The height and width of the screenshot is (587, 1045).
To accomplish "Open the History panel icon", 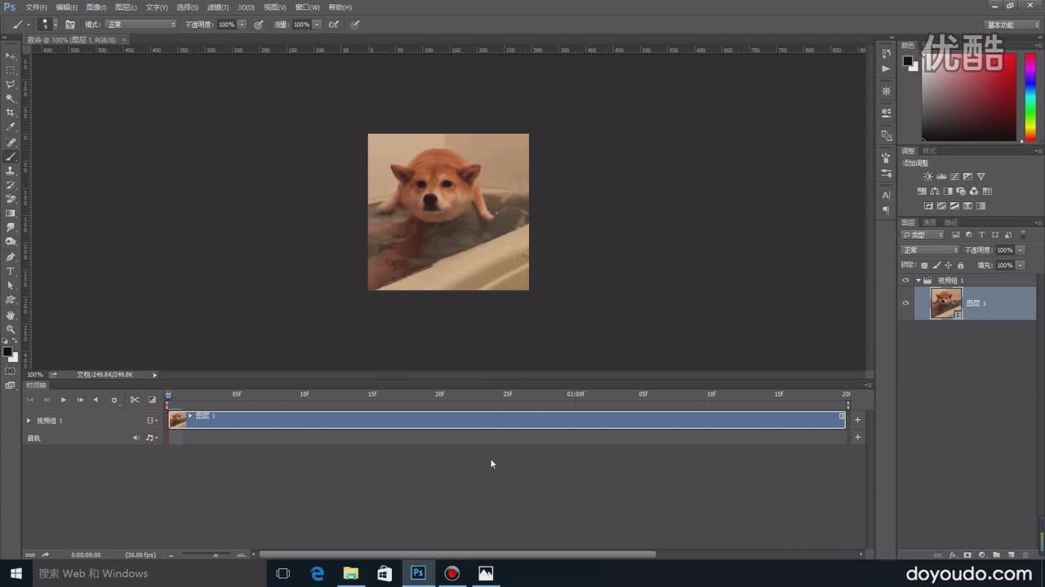I will 887,54.
